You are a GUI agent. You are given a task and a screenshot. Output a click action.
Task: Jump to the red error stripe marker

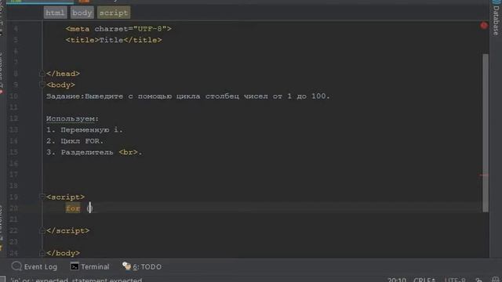(484, 175)
